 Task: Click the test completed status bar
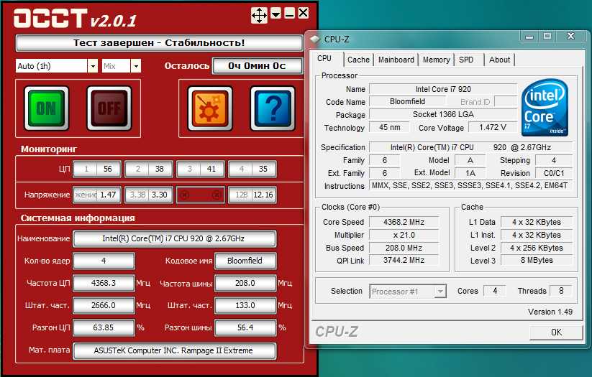[159, 42]
